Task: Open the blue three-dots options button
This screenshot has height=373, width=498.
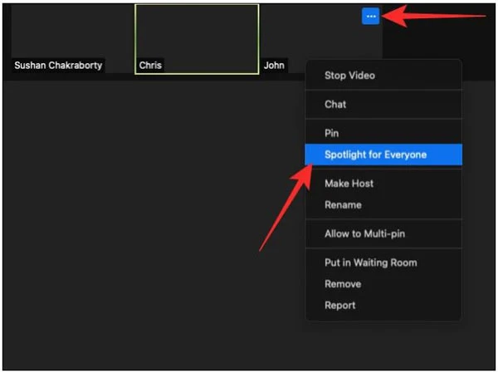Action: pos(371,16)
